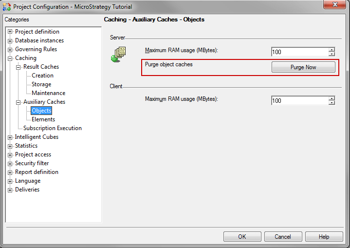Expand the Intelligent Cubes node

10,137
